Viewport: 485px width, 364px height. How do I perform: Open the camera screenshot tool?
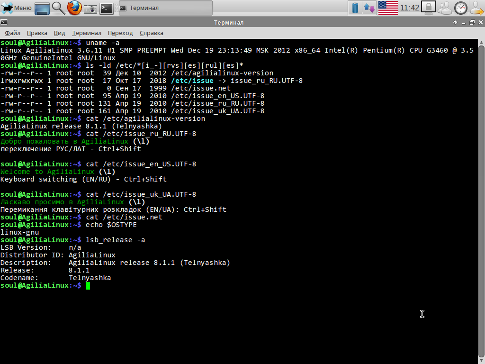[90, 9]
